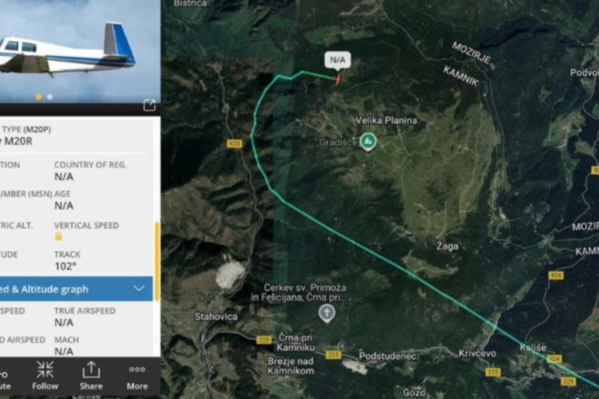Screen dimensions: 599x399
Task: Click the Velika Planina map label
Action: [x=386, y=120]
